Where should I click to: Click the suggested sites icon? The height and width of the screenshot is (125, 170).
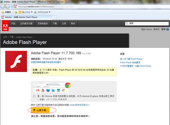click(x=20, y=12)
